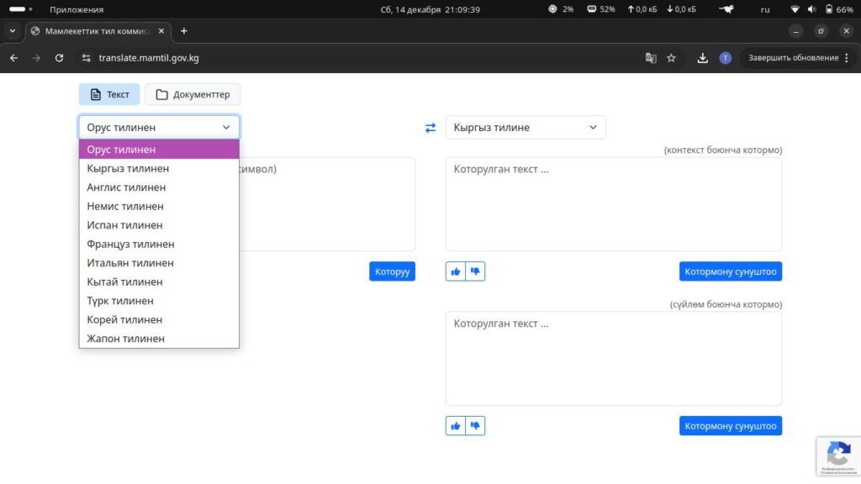Switch to the Текст tab
Viewport: 861px width, 484px height.
(x=109, y=94)
